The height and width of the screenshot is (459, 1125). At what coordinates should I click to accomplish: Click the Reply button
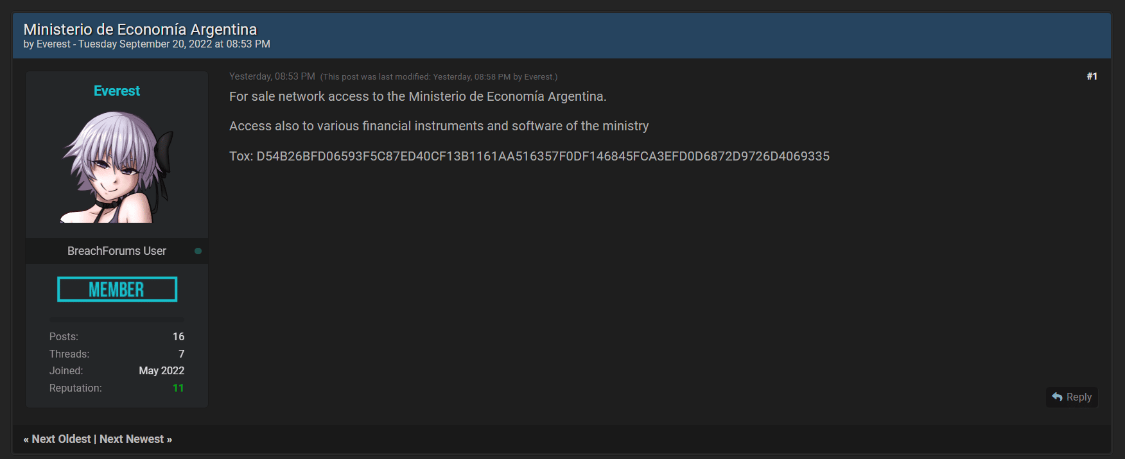pos(1072,397)
